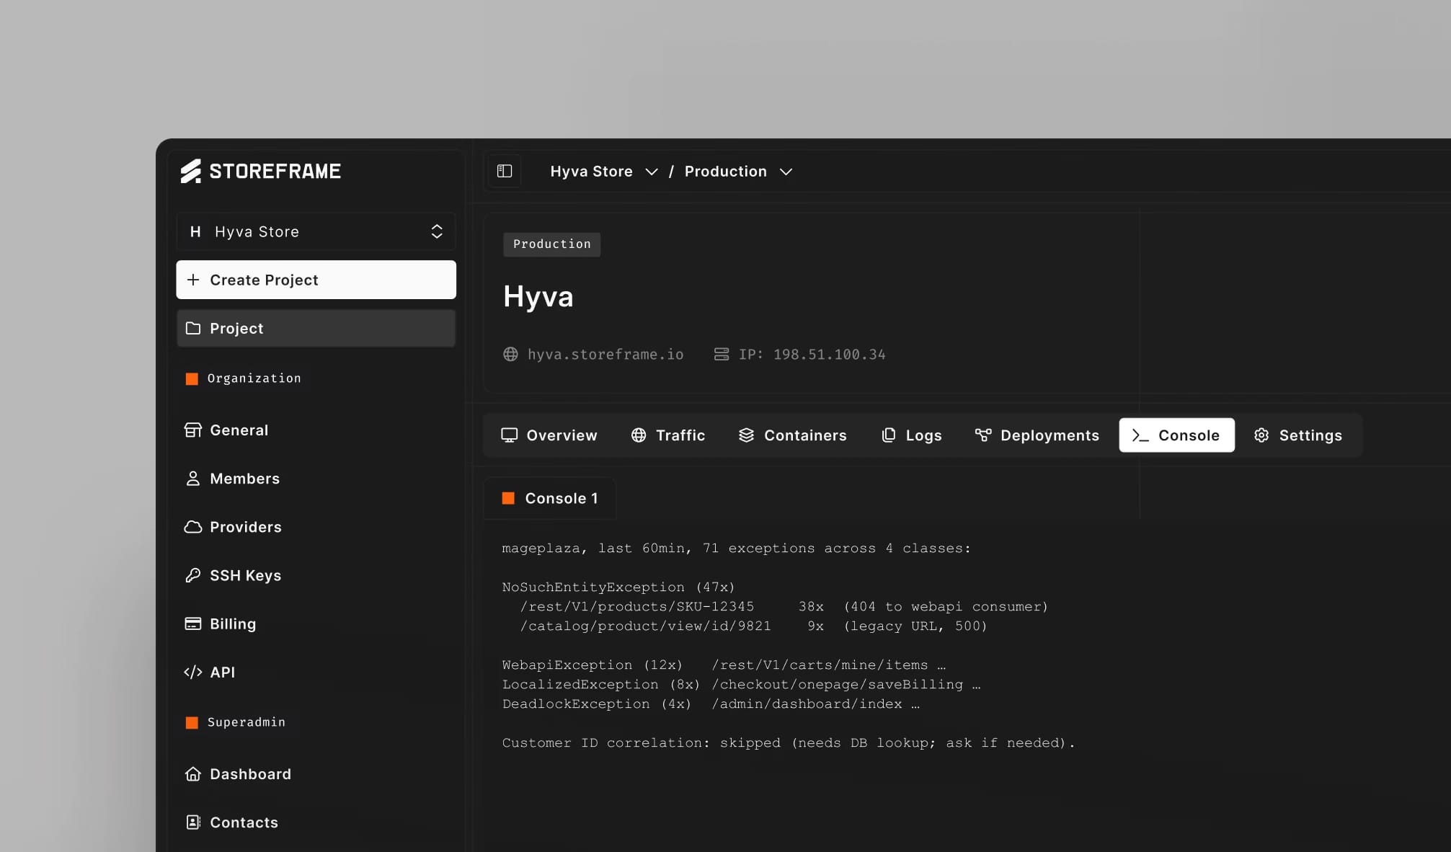Image resolution: width=1451 pixels, height=852 pixels.
Task: Click the WebapiException (12x) line
Action: [x=724, y=665]
